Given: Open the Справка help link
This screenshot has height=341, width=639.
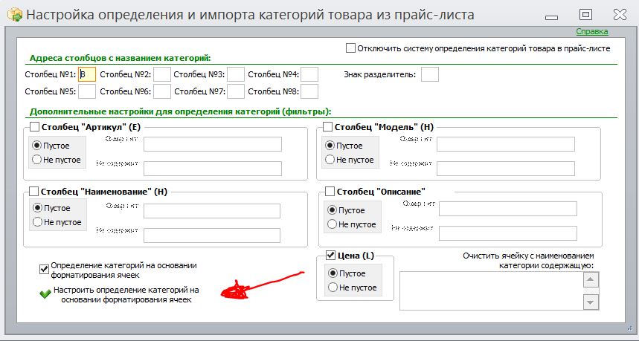Looking at the screenshot, I should click(x=591, y=31).
